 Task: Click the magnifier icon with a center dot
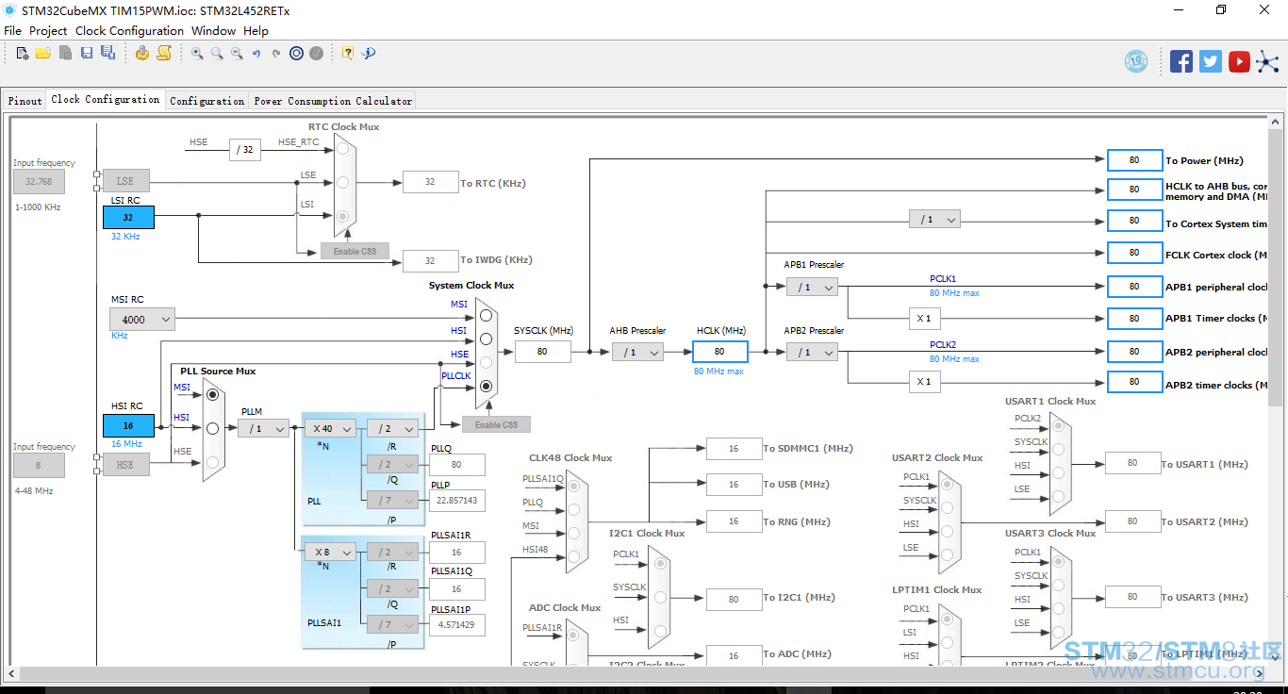(197, 54)
